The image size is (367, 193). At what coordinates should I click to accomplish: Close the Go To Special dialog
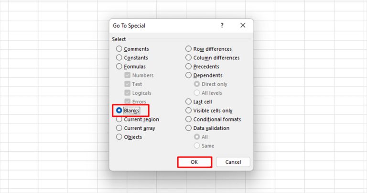243,25
